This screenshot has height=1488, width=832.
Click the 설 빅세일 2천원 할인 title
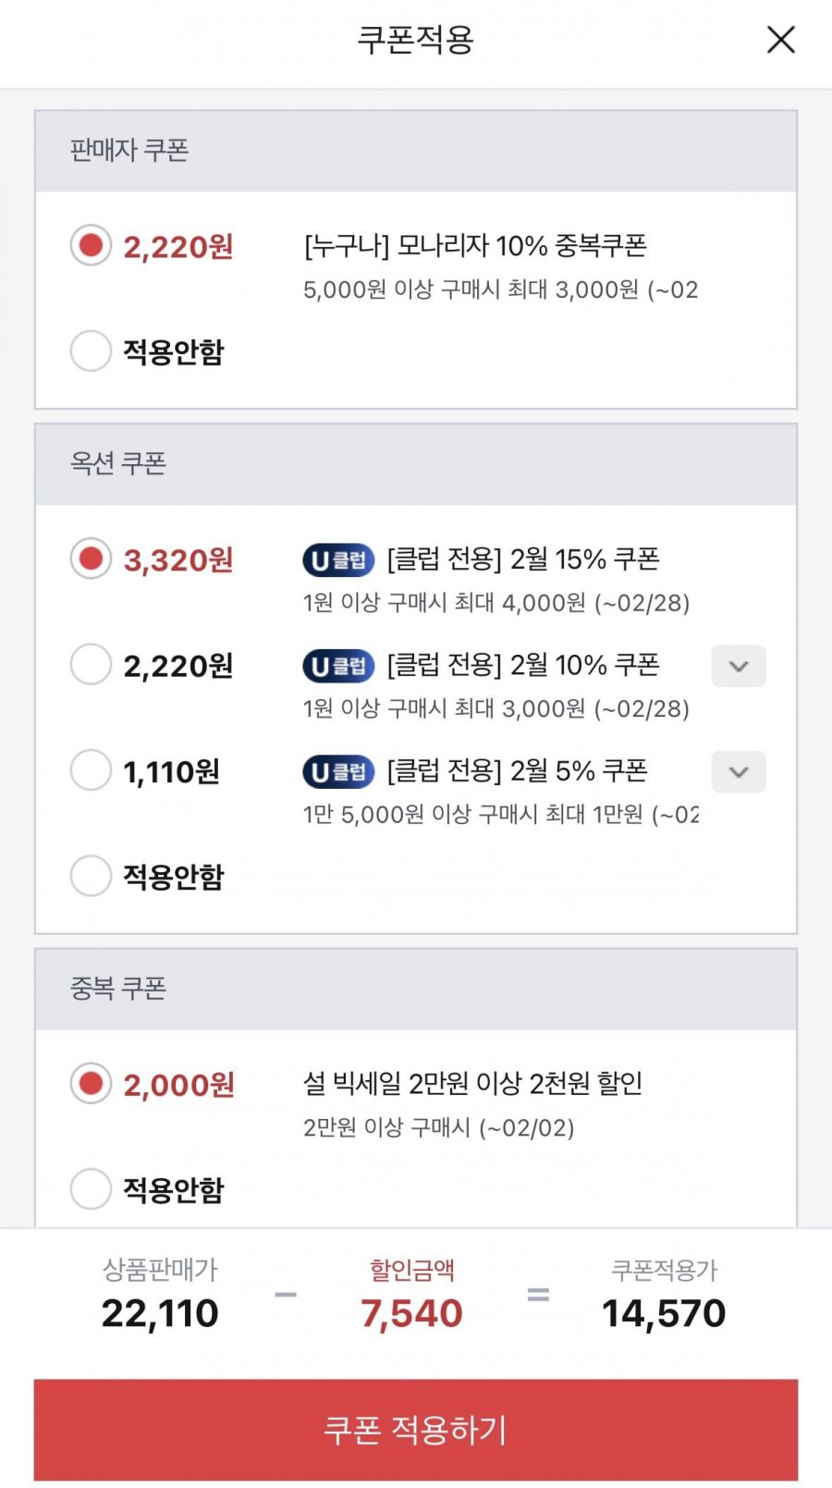tap(472, 1083)
